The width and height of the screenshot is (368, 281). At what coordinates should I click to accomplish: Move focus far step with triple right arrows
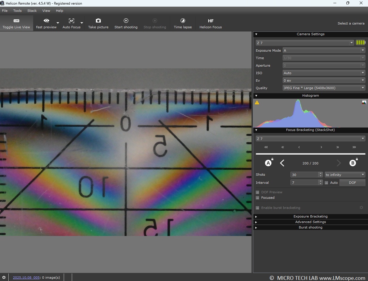(x=354, y=147)
